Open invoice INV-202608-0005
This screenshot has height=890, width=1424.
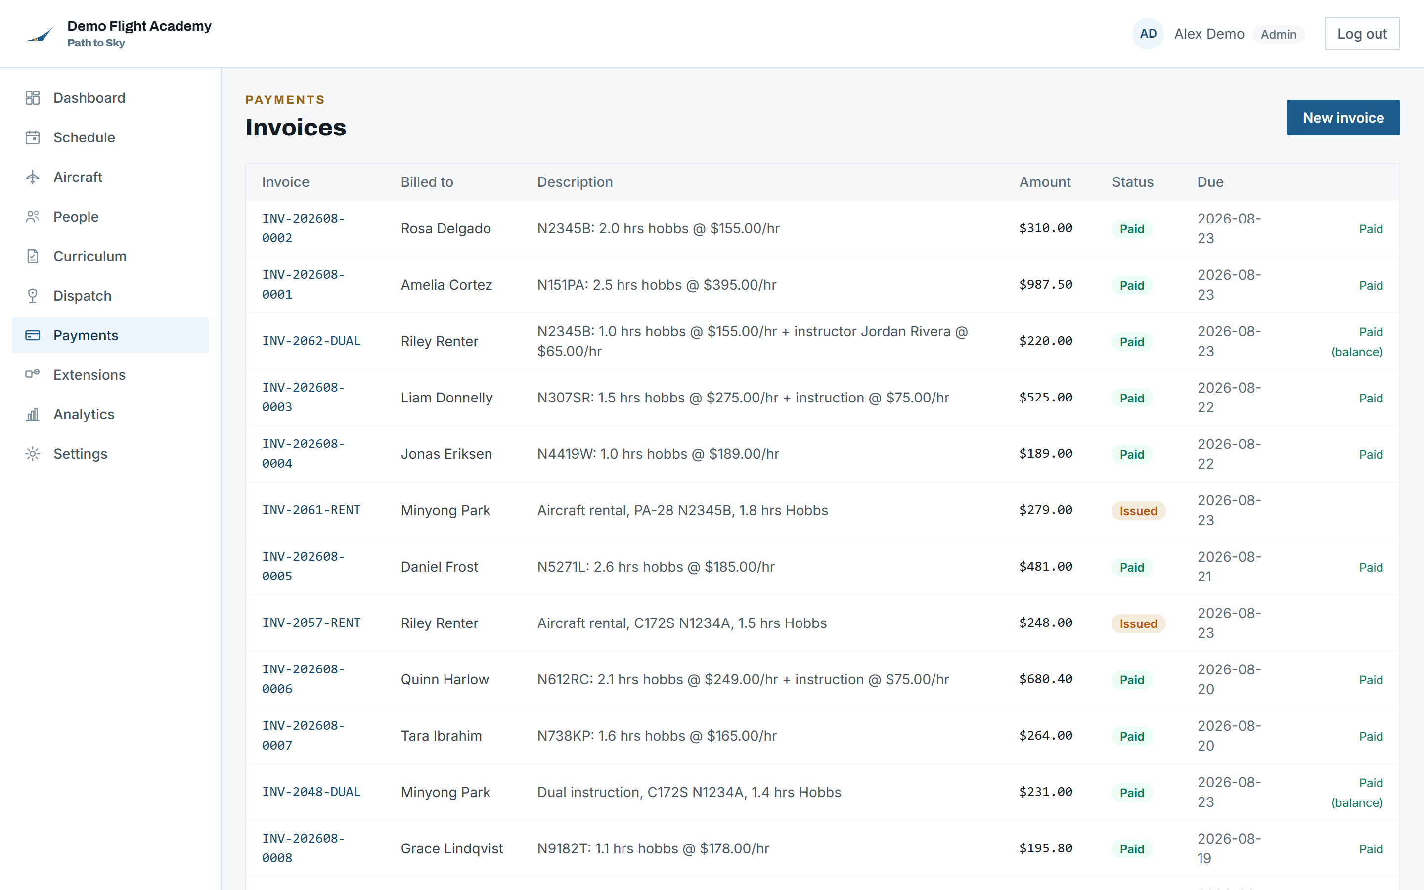(x=304, y=566)
